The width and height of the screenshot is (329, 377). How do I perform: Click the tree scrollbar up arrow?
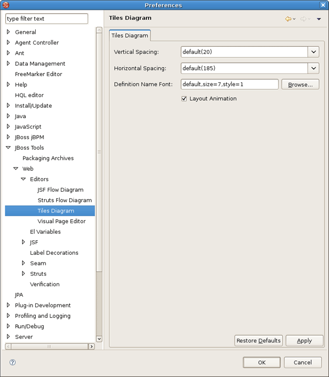point(99,30)
